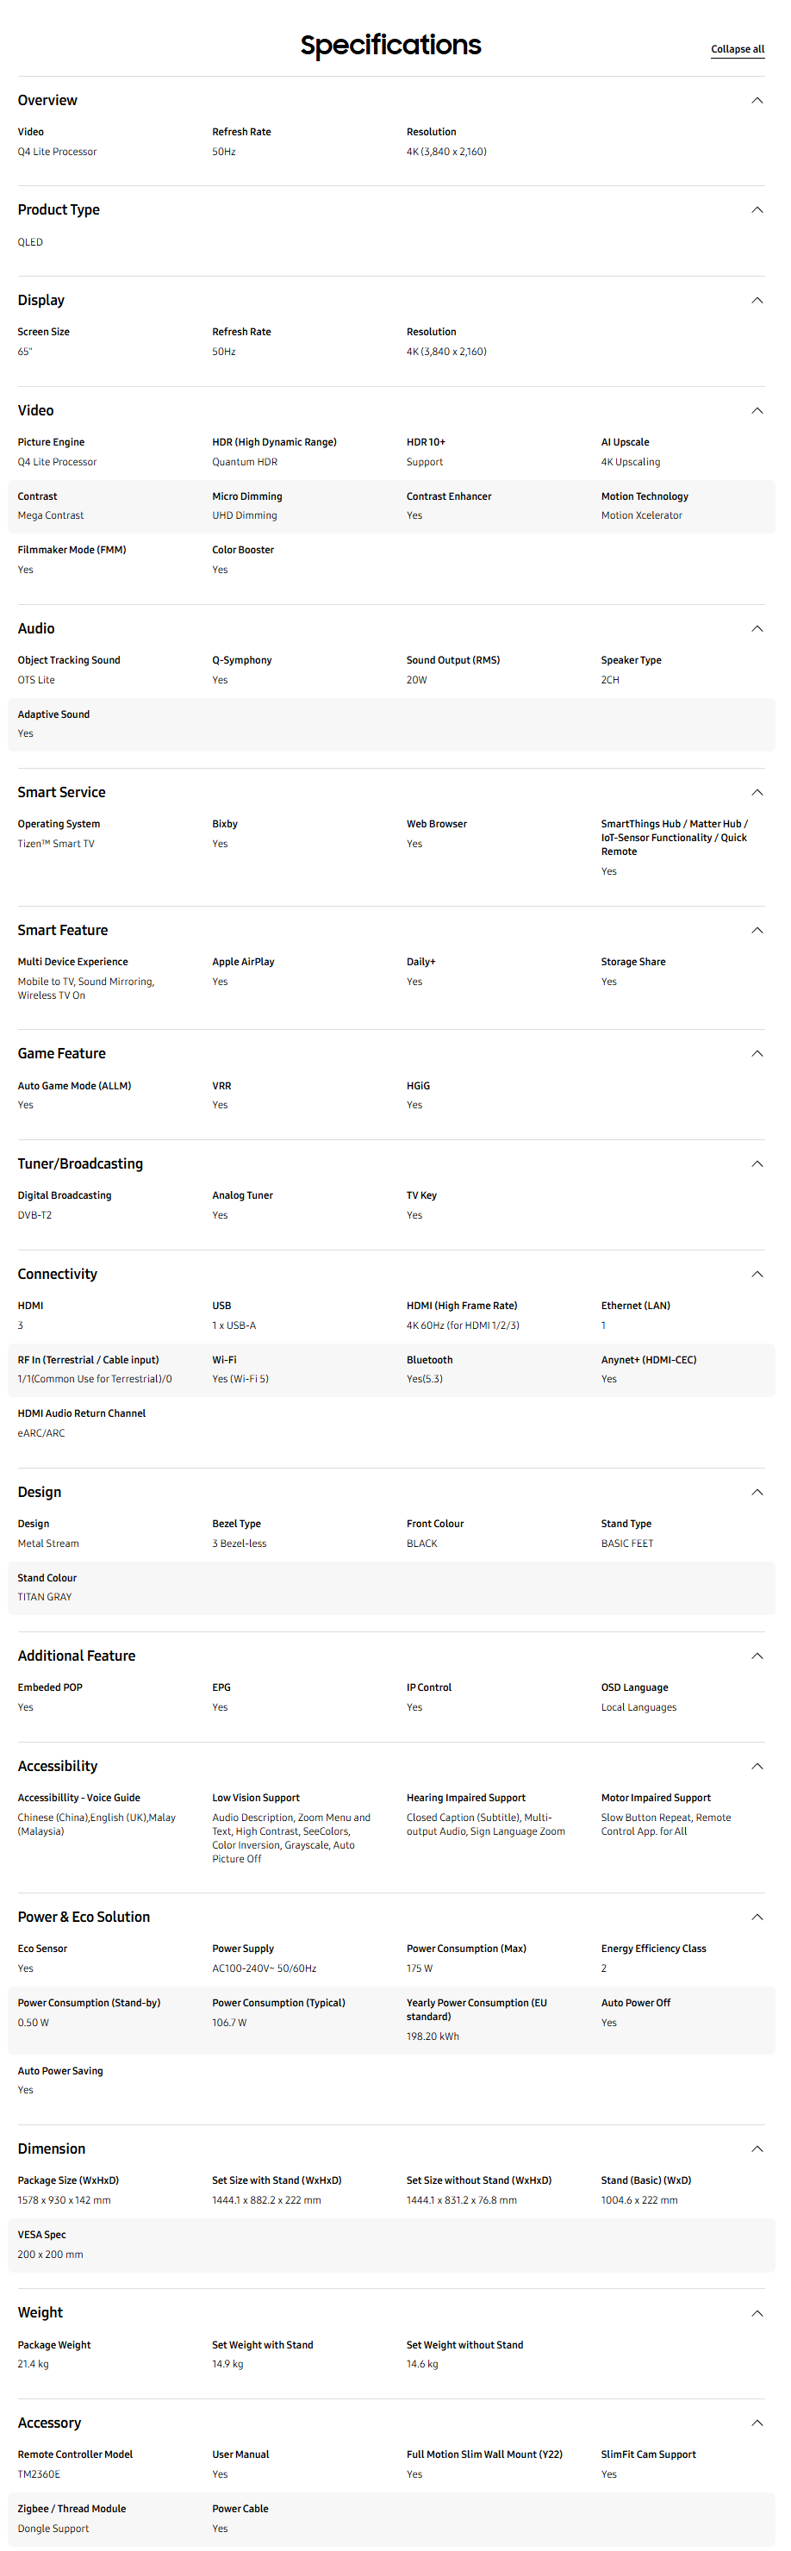Collapse the Game Feature section chevron
This screenshot has width=791, height=2551.
click(757, 1054)
